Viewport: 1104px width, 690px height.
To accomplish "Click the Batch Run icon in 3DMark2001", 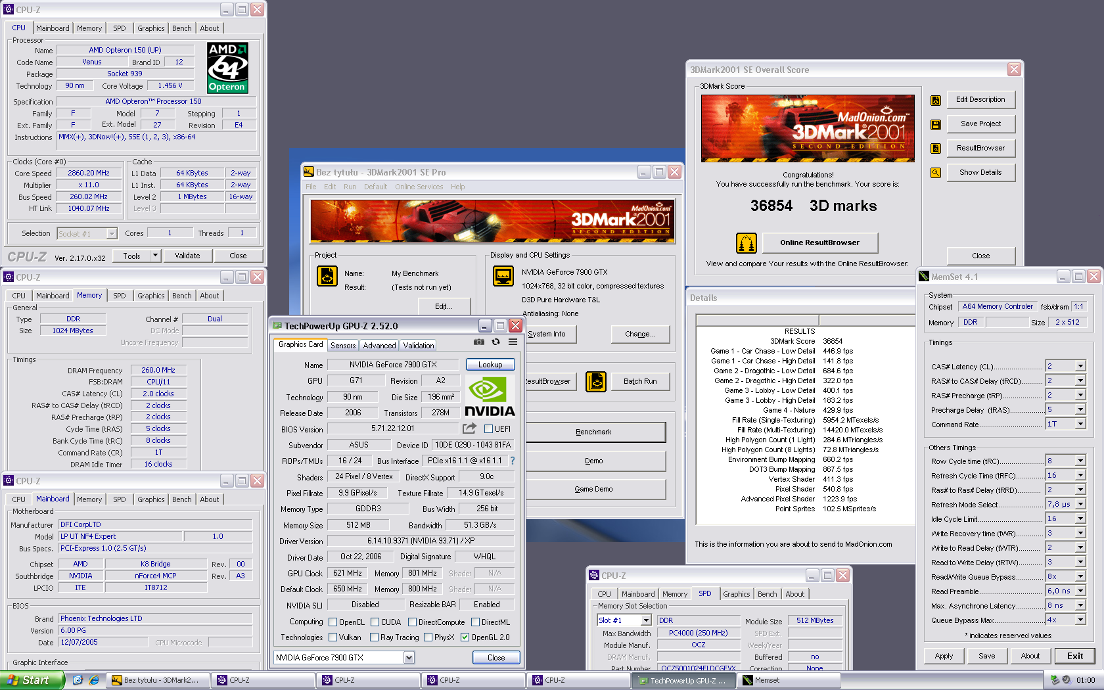I will pos(596,381).
